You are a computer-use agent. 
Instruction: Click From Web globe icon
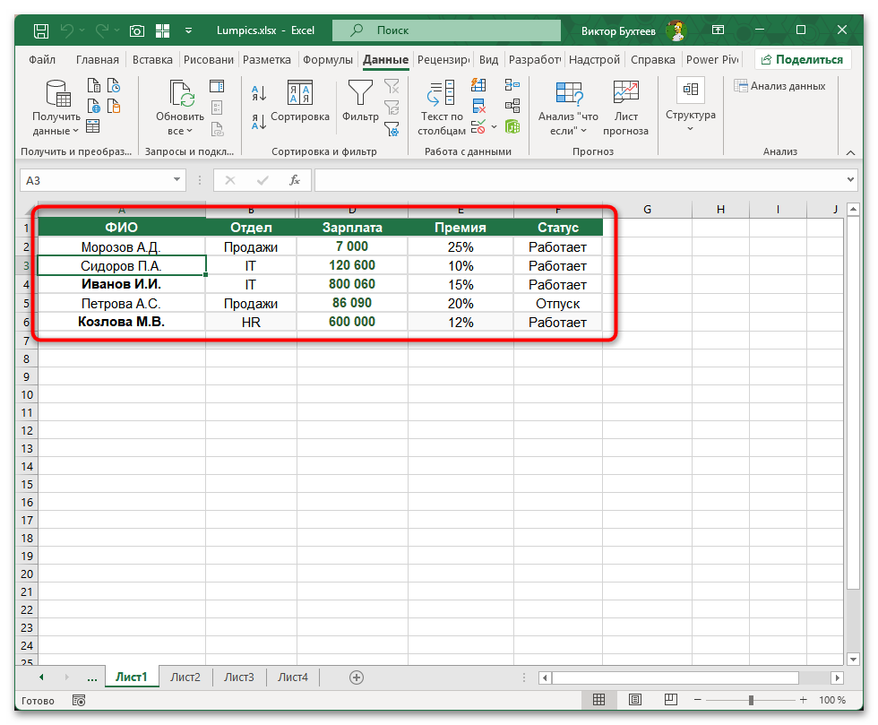pos(93,106)
